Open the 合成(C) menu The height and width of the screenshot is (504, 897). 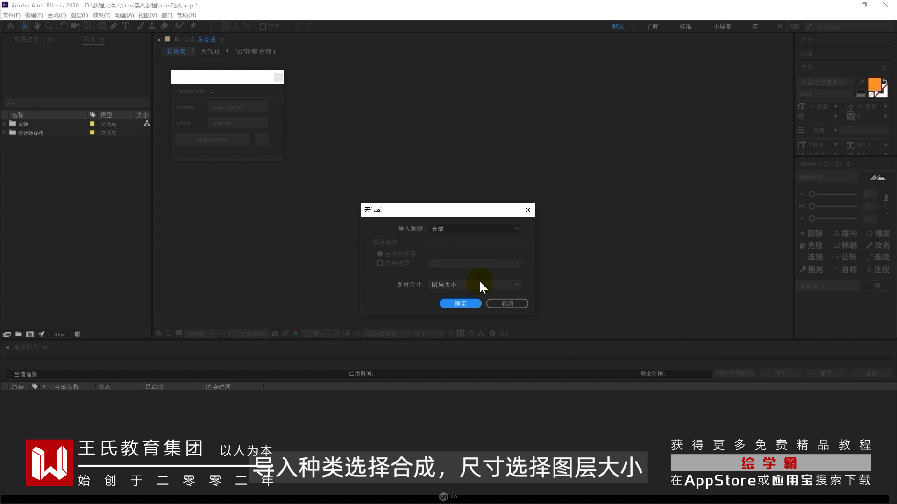coord(57,15)
